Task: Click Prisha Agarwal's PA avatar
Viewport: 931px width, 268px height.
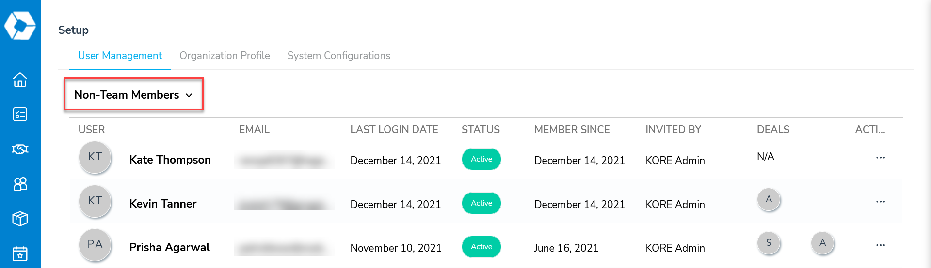Action: tap(95, 244)
